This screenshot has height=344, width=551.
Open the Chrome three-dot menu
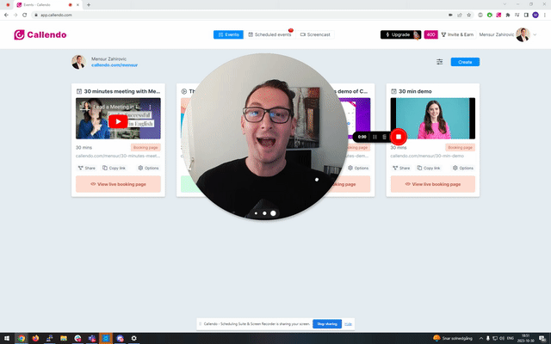(545, 15)
